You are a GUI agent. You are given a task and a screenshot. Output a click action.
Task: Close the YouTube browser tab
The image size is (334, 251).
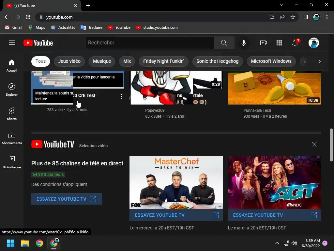[x=76, y=6]
